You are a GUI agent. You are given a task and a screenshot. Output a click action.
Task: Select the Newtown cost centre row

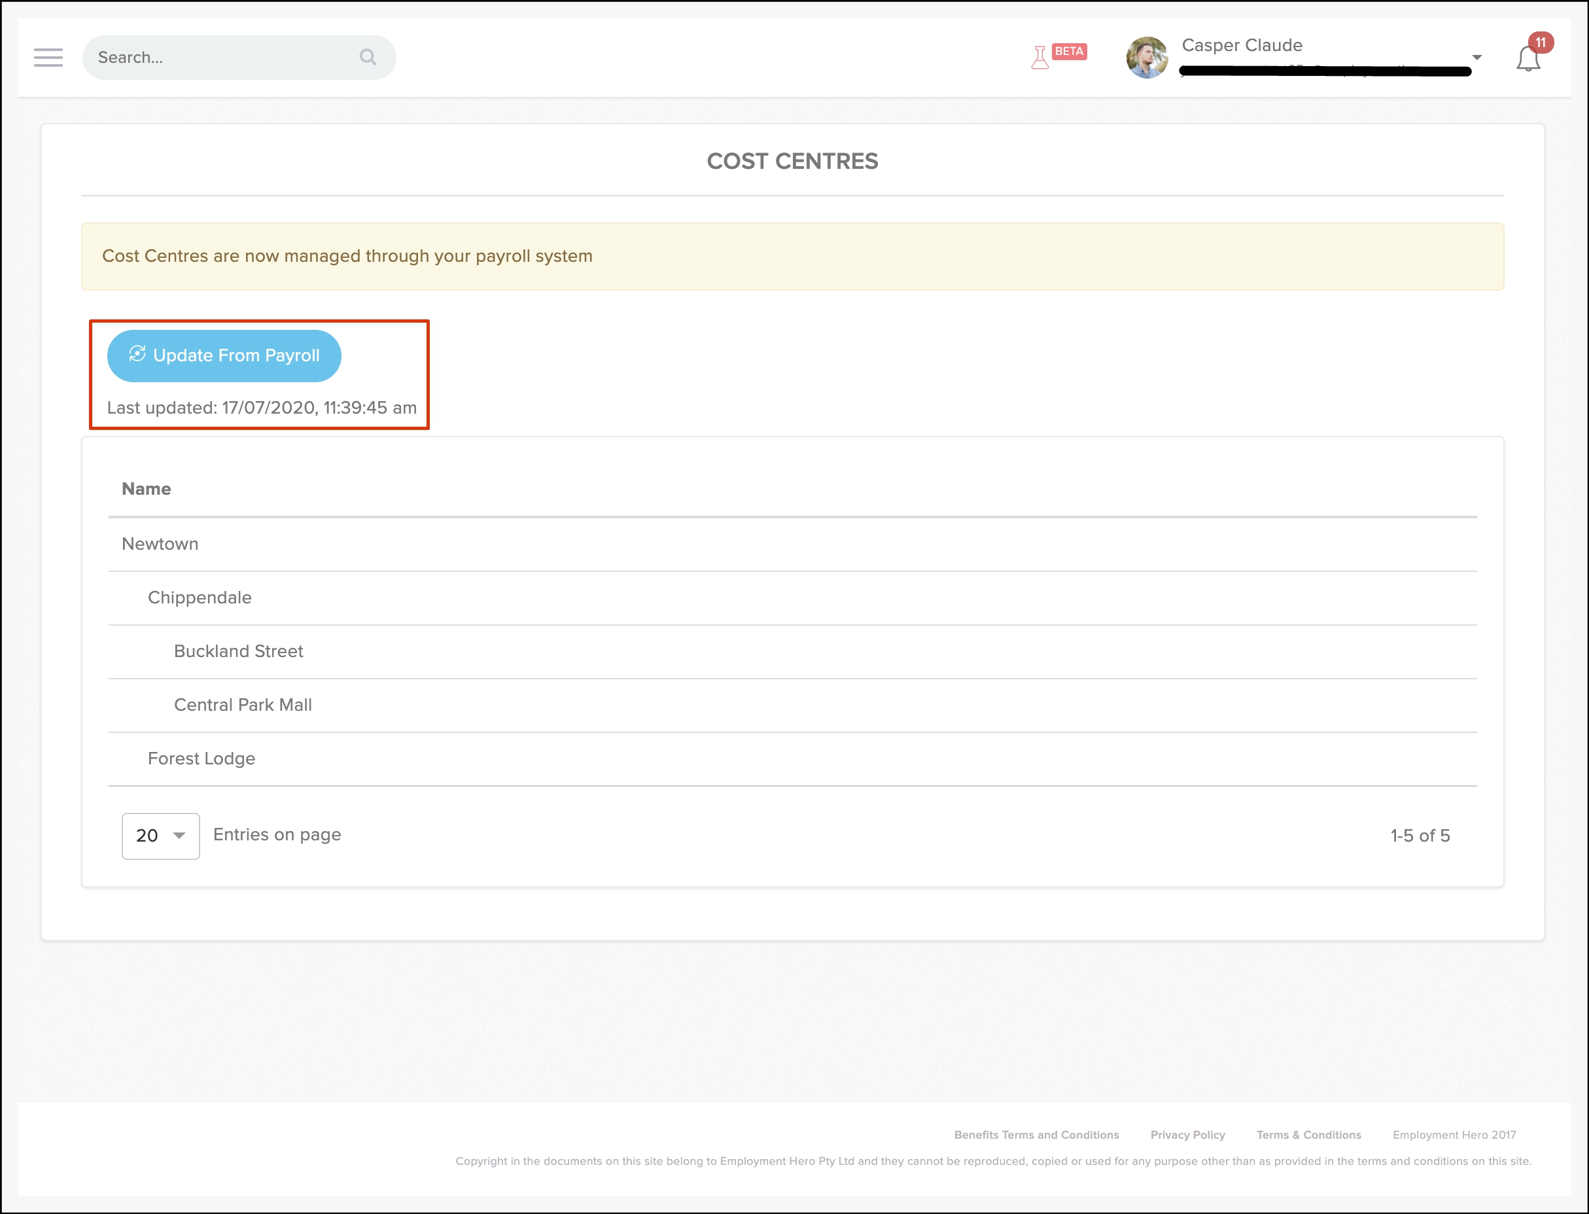click(x=160, y=544)
